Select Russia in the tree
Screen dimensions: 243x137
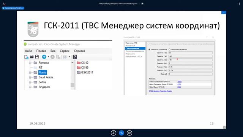(x=43, y=72)
